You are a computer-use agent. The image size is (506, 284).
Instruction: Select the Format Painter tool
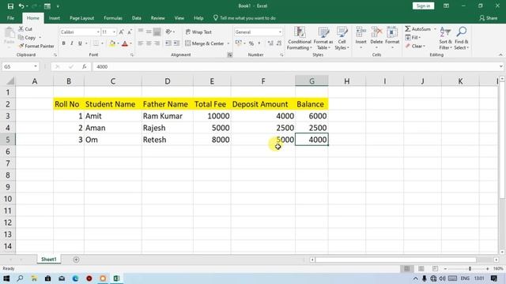tap(36, 46)
